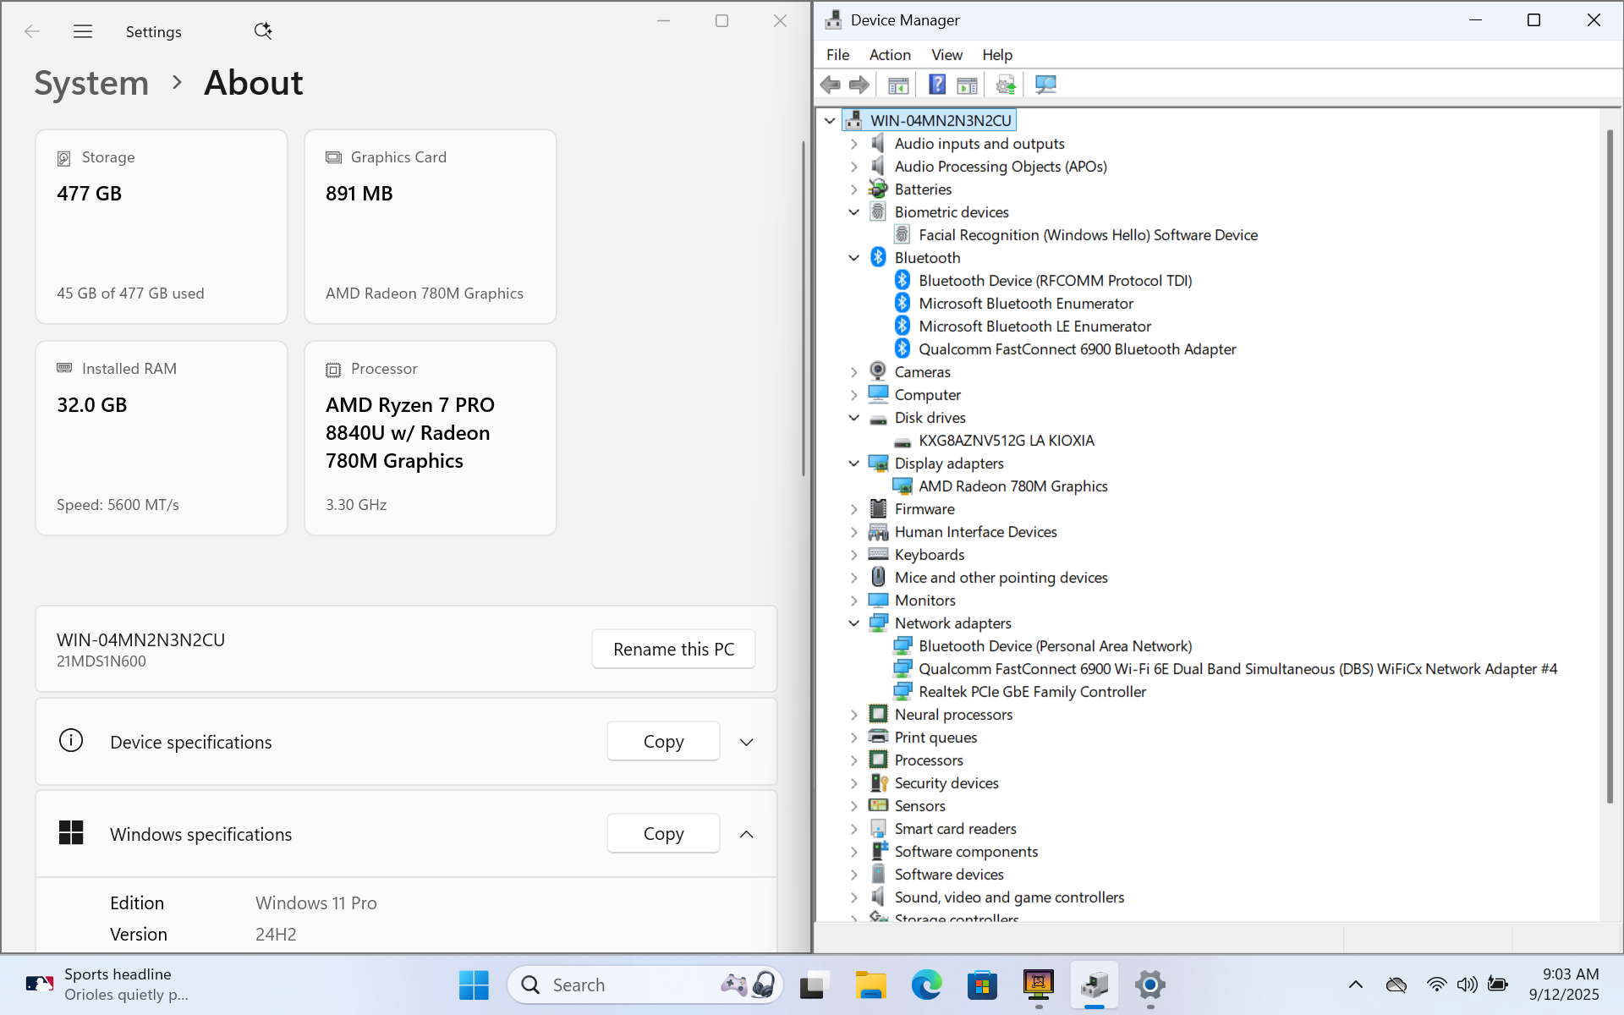Collapse the Network adapters category
The width and height of the screenshot is (1624, 1015).
click(853, 623)
